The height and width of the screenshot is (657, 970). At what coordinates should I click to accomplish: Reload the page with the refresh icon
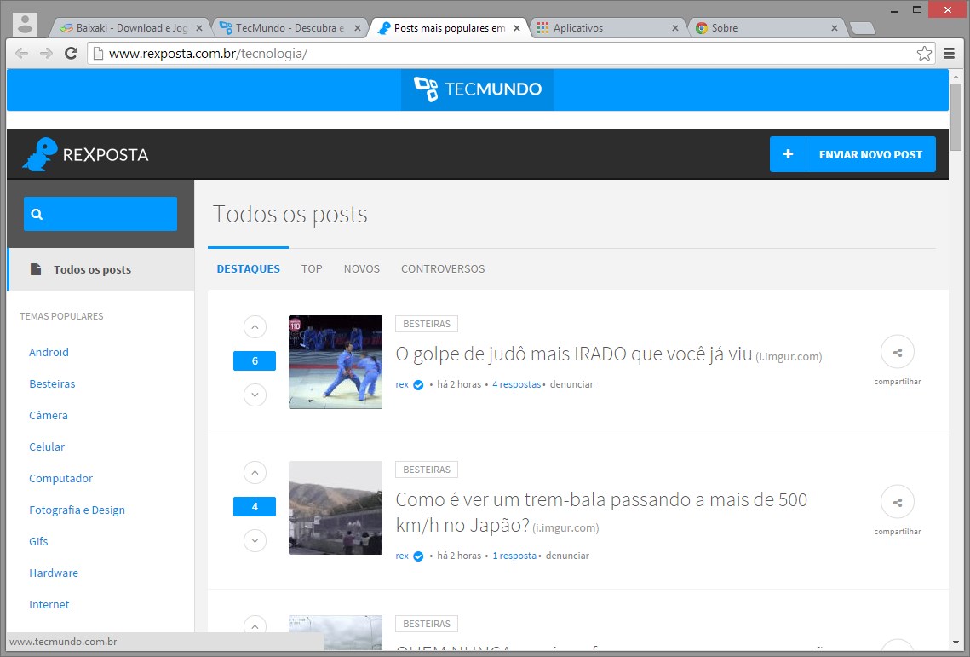[x=72, y=53]
